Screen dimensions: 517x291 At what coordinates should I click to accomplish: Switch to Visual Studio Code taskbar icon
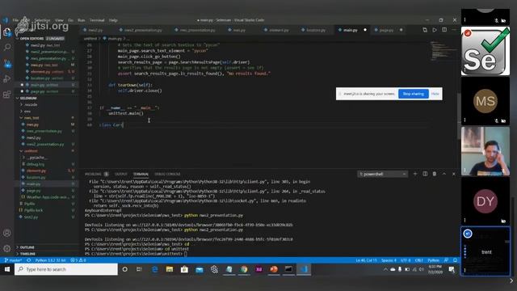[x=304, y=269]
